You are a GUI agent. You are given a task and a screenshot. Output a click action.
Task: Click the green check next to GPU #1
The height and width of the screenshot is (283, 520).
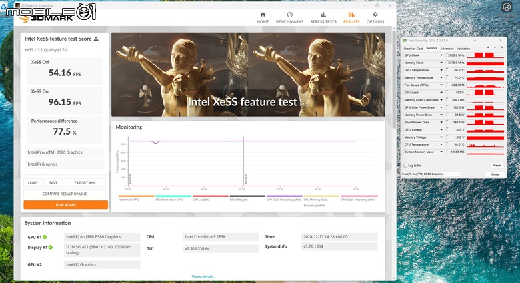click(x=45, y=237)
